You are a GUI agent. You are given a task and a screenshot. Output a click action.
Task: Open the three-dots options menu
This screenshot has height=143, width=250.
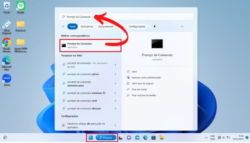point(182,26)
